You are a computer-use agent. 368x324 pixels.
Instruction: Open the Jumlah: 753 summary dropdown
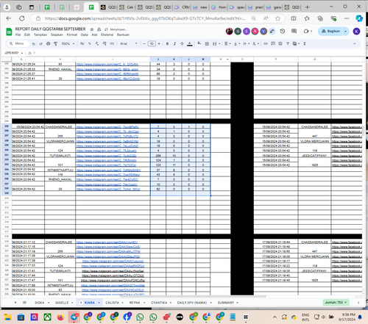[336, 303]
